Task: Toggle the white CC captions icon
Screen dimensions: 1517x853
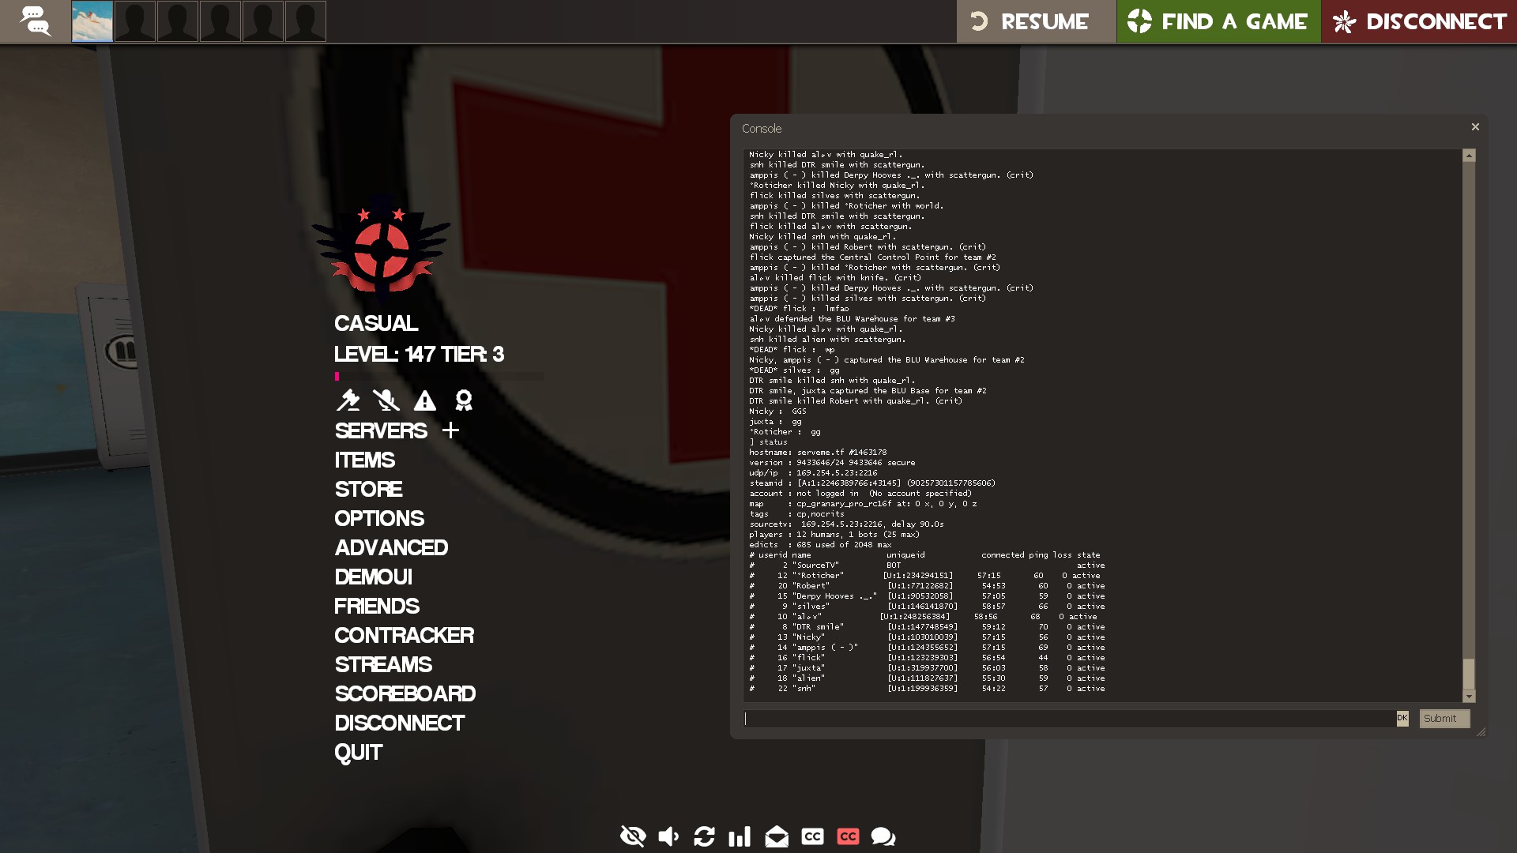Action: tap(812, 836)
